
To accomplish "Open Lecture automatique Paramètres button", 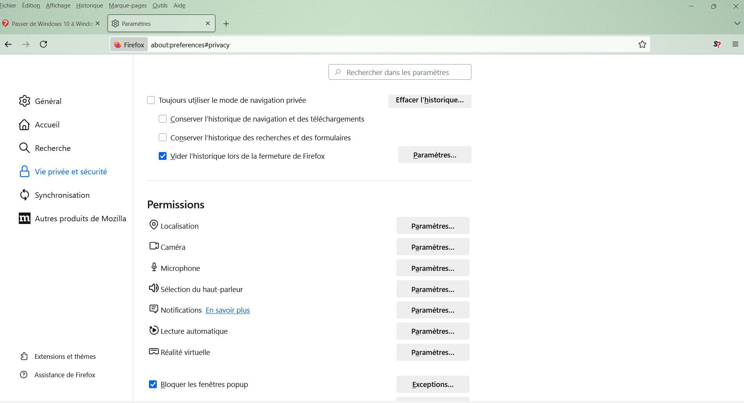I will (x=433, y=331).
